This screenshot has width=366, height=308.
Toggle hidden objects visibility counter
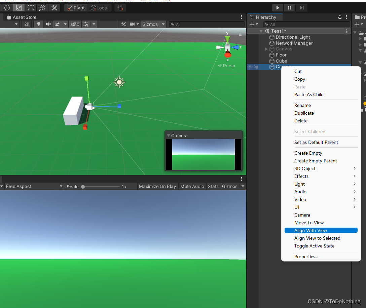pyautogui.click(x=75, y=24)
